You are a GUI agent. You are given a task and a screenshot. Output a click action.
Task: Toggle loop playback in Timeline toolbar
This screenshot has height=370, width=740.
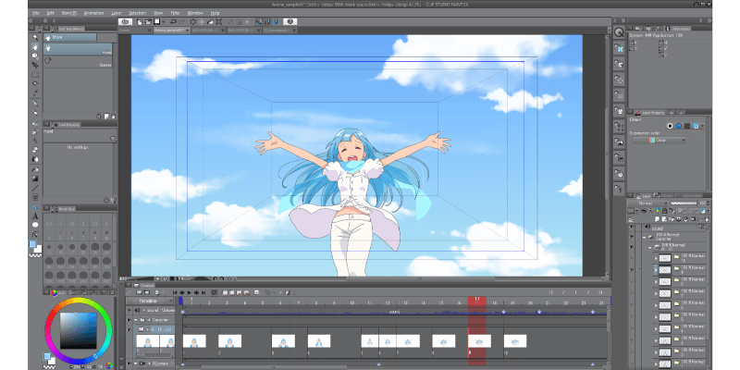pyautogui.click(x=214, y=293)
